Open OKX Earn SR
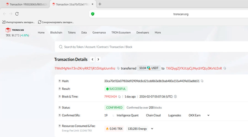Screen dimensions: 248x137 pyautogui.click(x=194, y=115)
